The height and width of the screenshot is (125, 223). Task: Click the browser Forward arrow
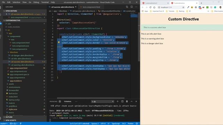(146, 7)
